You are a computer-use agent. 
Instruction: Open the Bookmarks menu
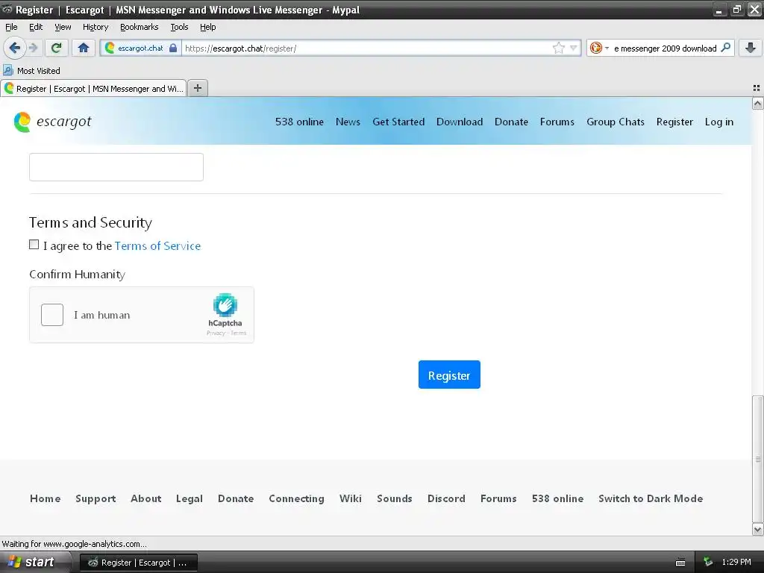pos(140,27)
